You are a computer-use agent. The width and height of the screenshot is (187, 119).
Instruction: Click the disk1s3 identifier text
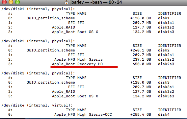[166, 32]
